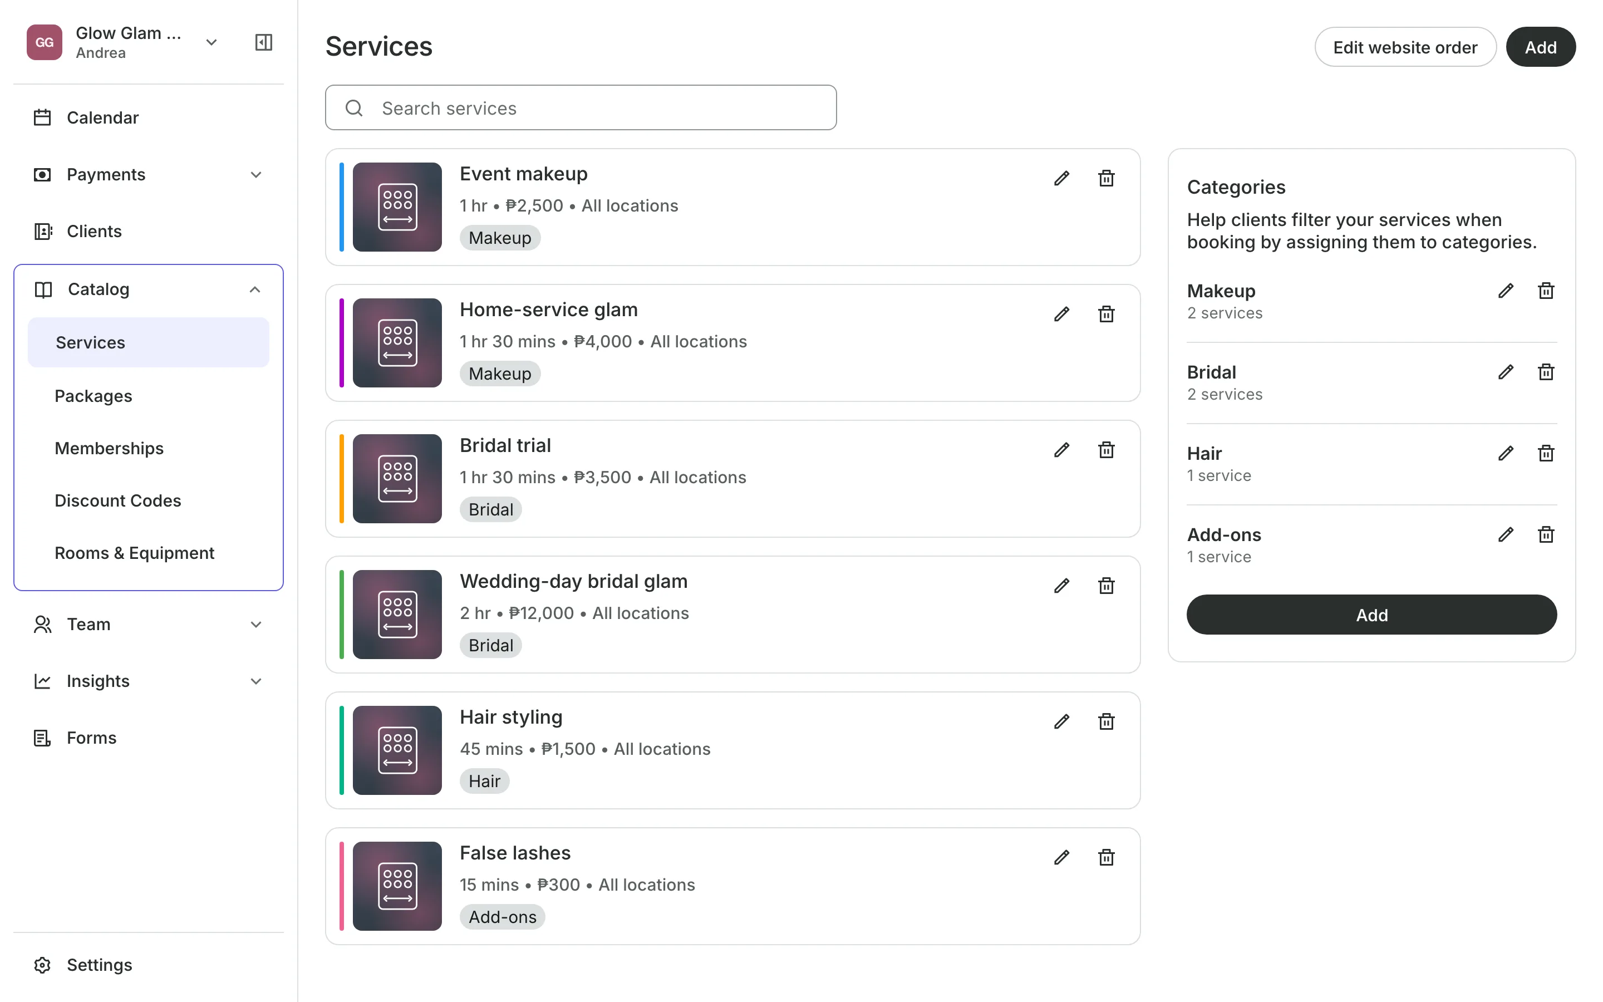Screen dimensions: 1603x1002
Task: Delete the Hair category
Action: pyautogui.click(x=1546, y=453)
